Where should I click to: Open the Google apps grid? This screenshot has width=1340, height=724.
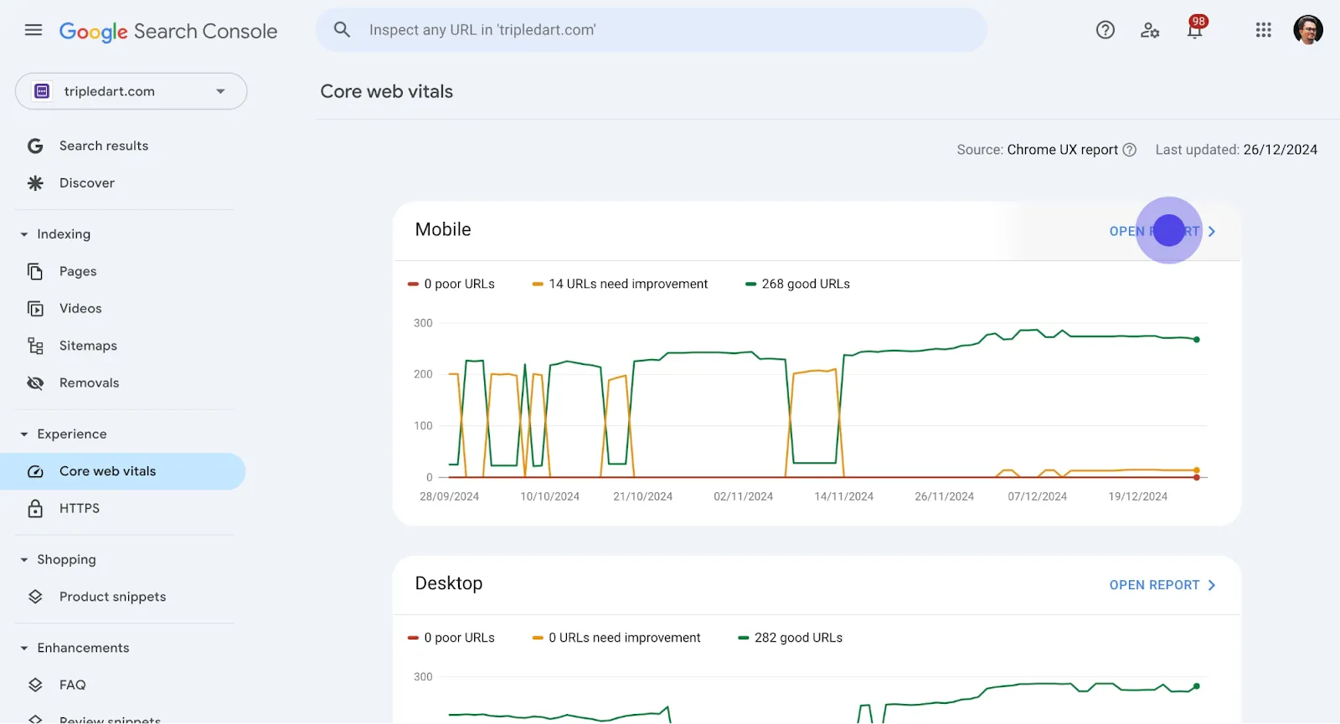tap(1264, 30)
